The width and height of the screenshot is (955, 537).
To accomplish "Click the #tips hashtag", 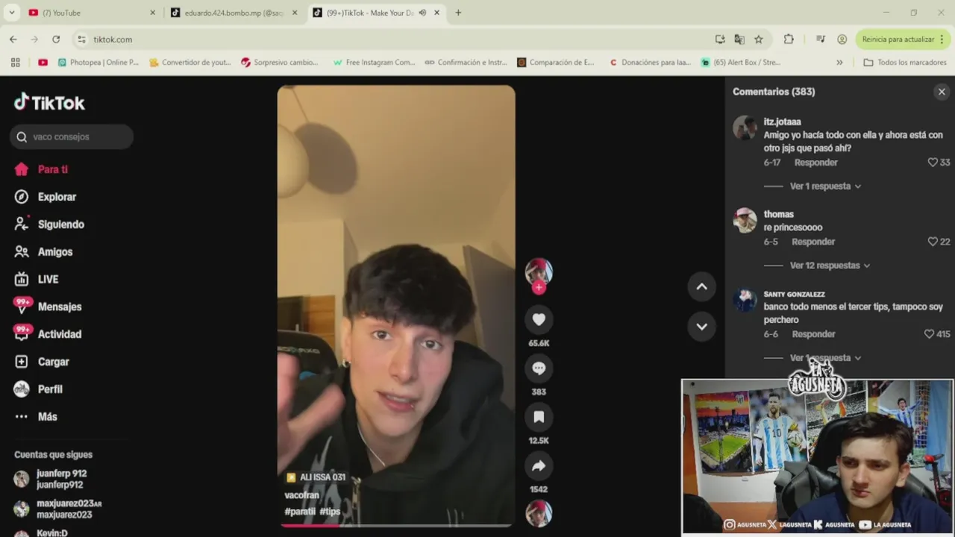I will (x=330, y=512).
